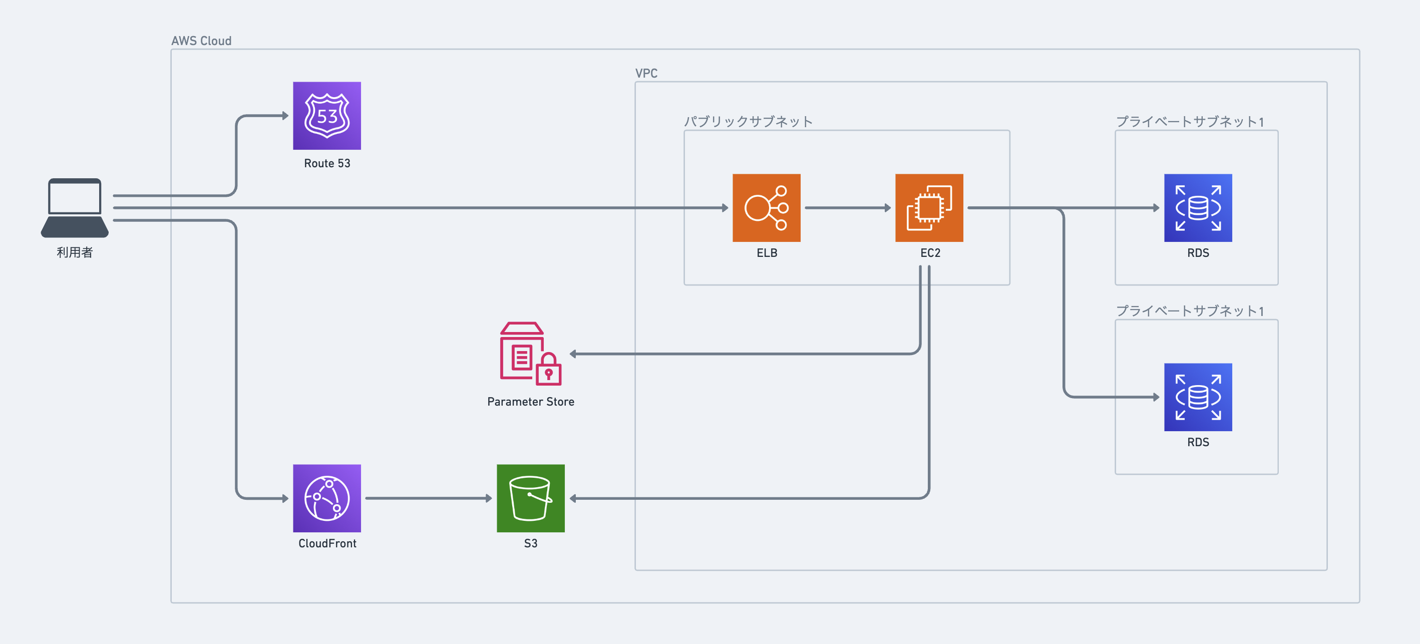The image size is (1420, 644).
Task: Click the "利用者" text label
Action: 75,252
